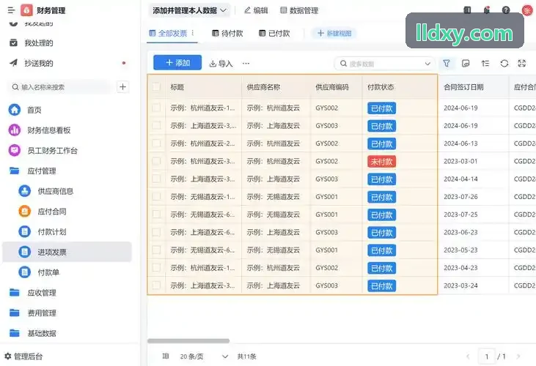Open 财务信息看板 dashboard icon
The width and height of the screenshot is (536, 366).
[15, 130]
